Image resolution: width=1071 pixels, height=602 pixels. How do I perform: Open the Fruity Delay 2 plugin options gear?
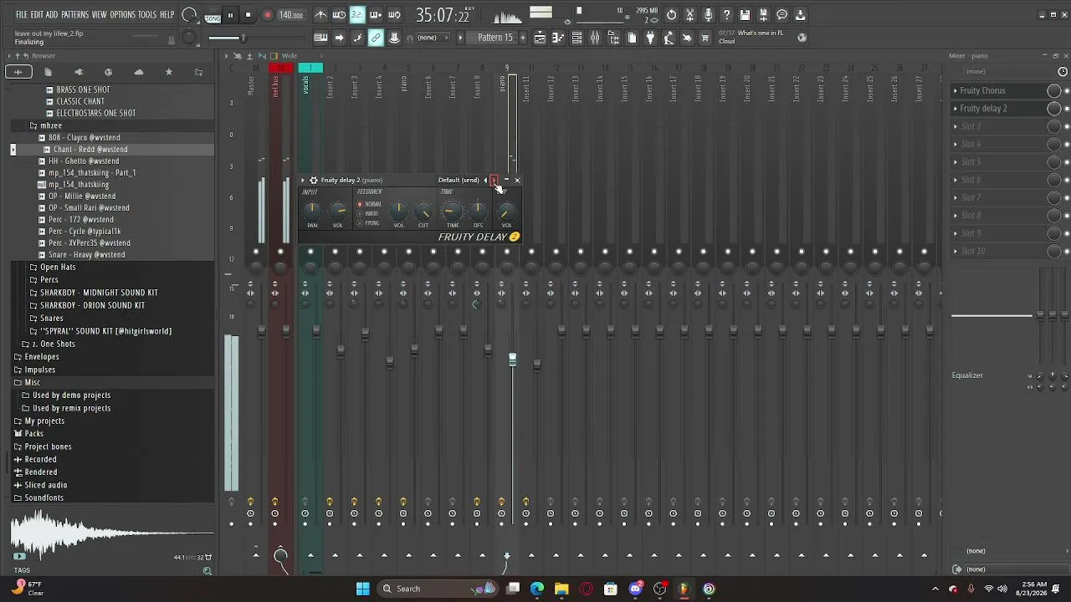coord(314,180)
